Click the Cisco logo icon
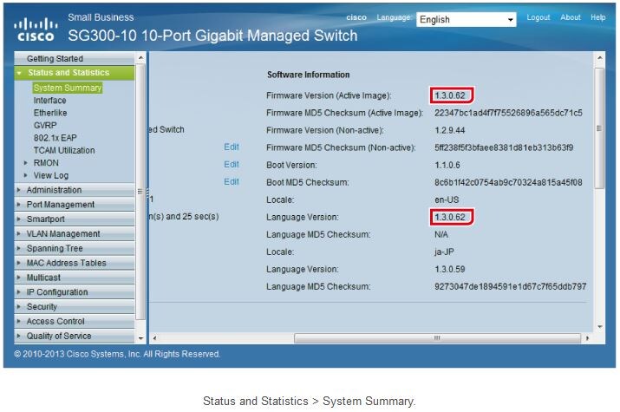Screen dimensions: 620x412 (36, 30)
